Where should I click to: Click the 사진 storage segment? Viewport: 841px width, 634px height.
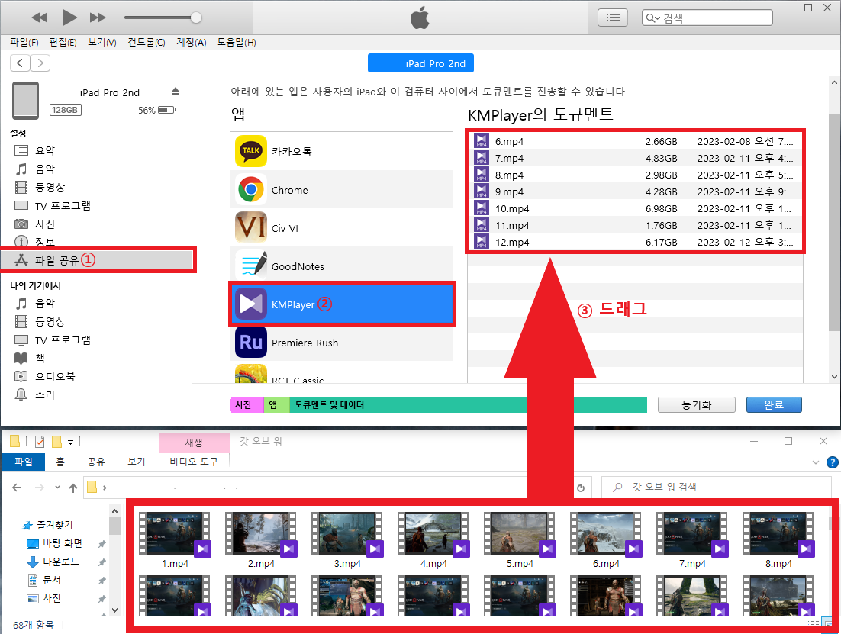(x=246, y=405)
